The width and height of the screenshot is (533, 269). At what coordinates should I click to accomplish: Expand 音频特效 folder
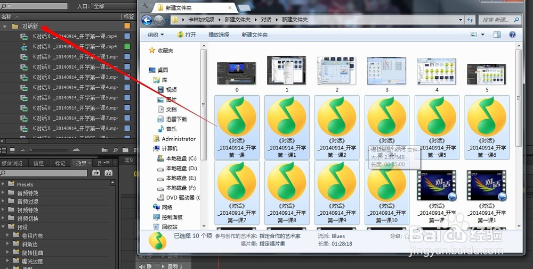click(3, 192)
